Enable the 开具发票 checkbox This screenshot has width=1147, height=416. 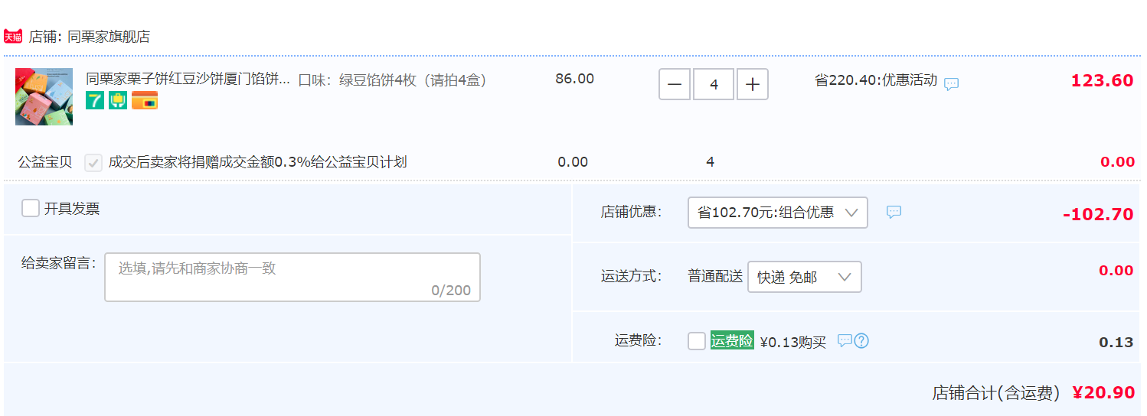(31, 208)
